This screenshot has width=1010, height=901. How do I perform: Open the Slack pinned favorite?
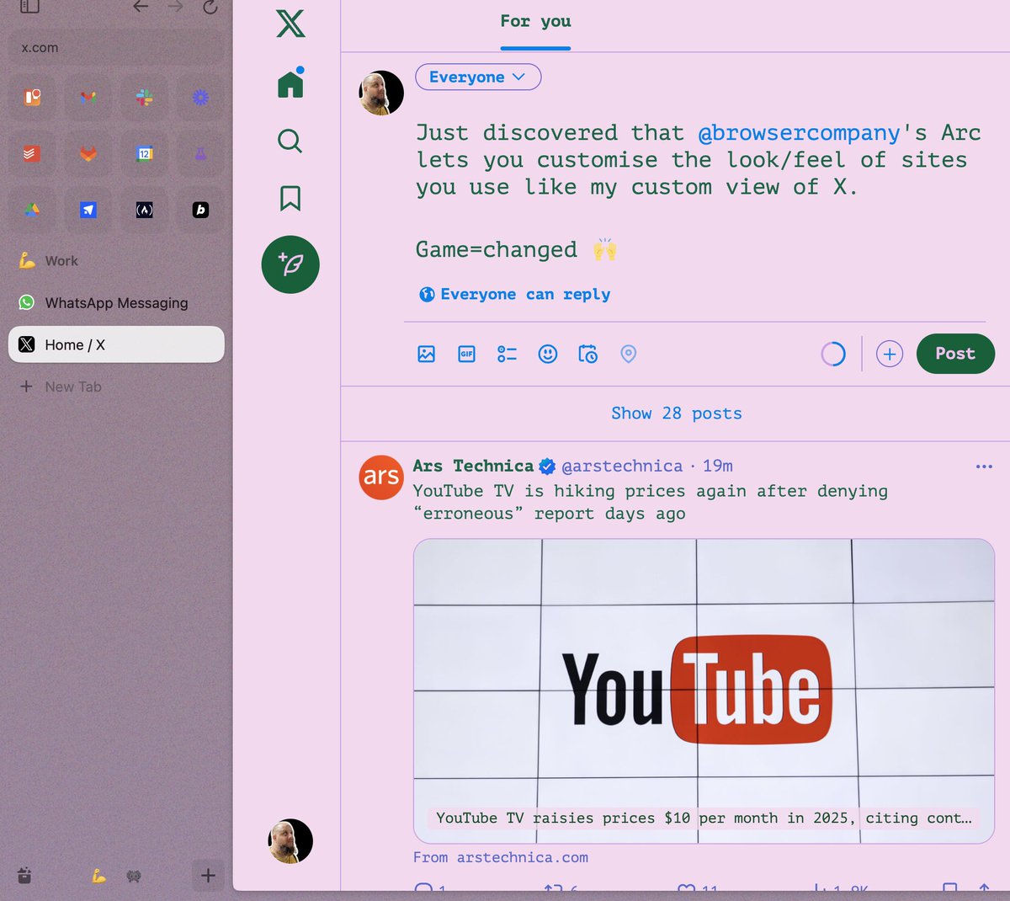point(145,98)
